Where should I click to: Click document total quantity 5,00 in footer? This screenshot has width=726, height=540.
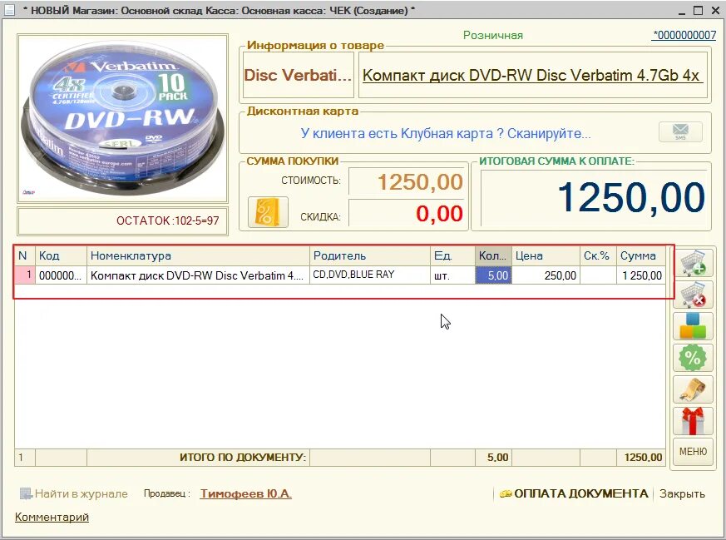point(494,457)
